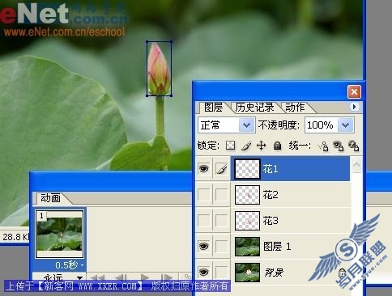Hide the 花1 layer via its eye icon
Image resolution: width=392 pixels, height=296 pixels.
pyautogui.click(x=204, y=169)
